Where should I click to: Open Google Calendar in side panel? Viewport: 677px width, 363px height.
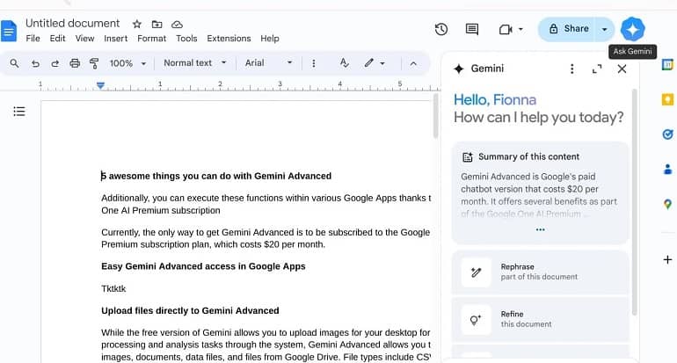[667, 65]
